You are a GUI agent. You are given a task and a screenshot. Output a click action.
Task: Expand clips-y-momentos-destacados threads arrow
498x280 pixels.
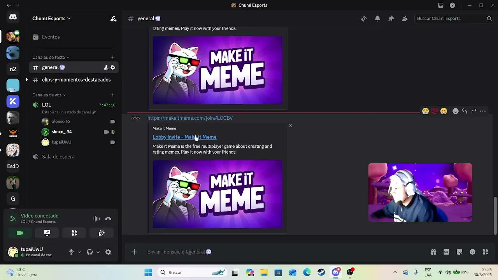click(x=26, y=80)
